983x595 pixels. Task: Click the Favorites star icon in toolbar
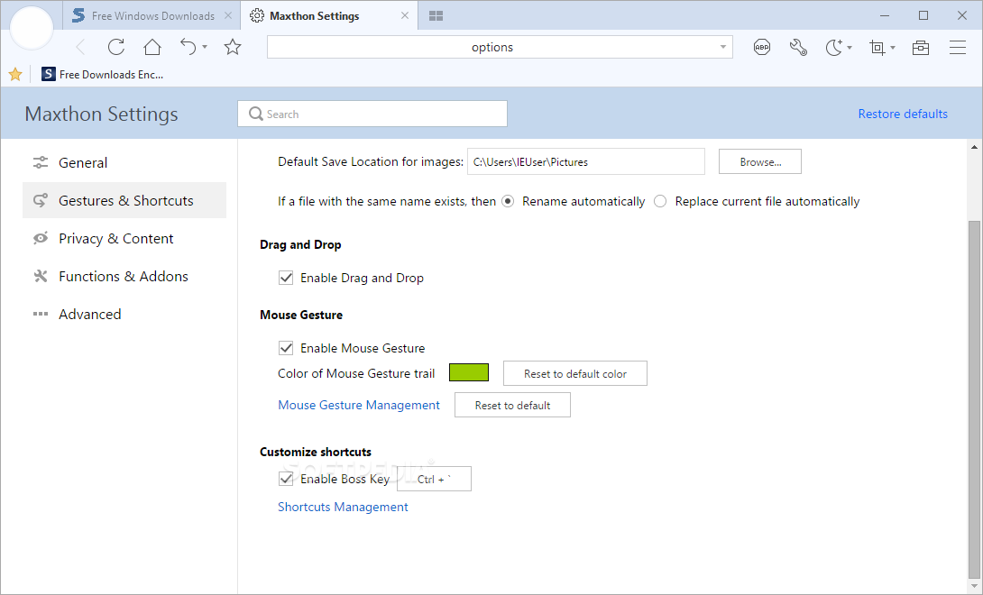tap(233, 48)
